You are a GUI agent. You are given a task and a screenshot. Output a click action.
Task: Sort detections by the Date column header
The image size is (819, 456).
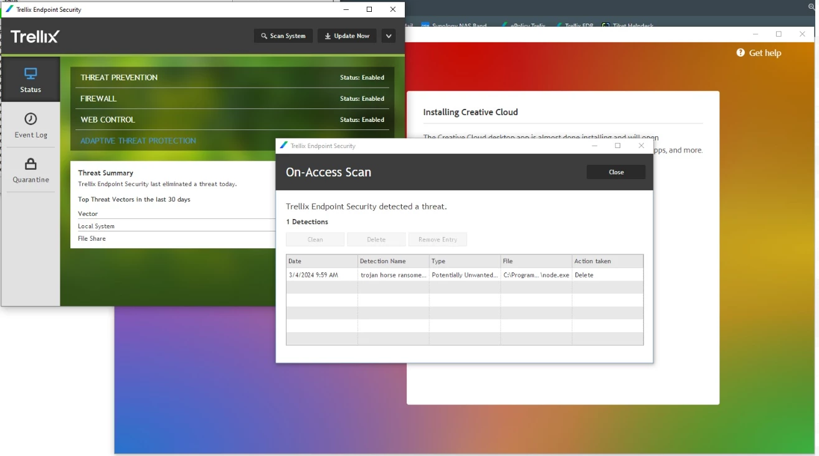pyautogui.click(x=322, y=261)
